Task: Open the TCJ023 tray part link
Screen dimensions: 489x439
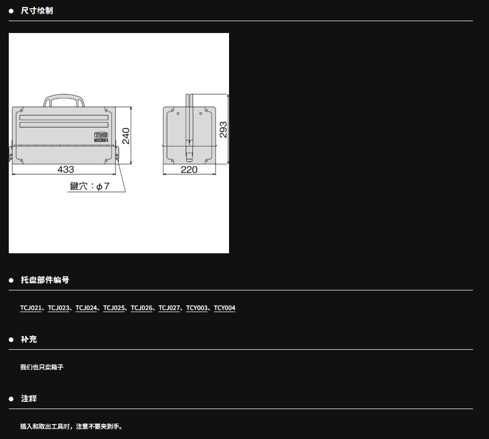Action: click(58, 308)
